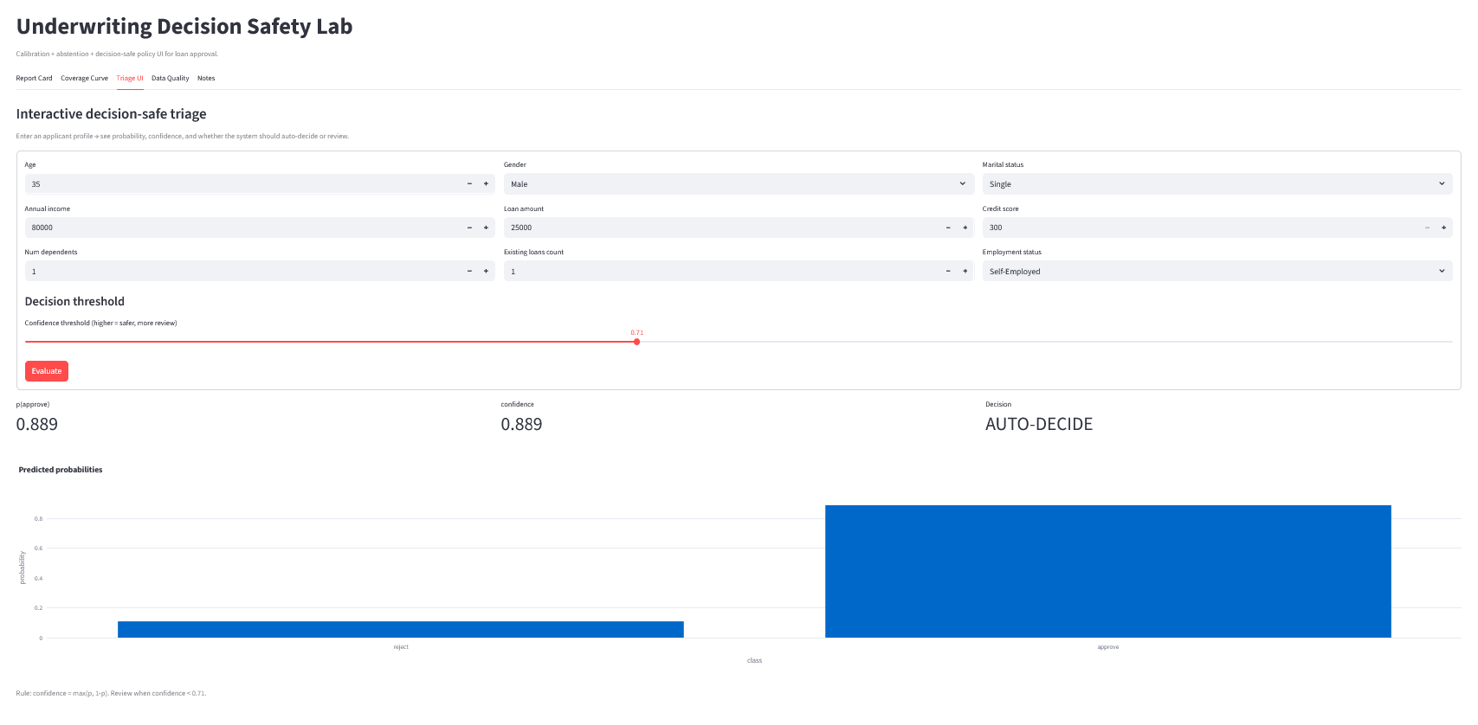Open the Coverage Curve tab
This screenshot has width=1478, height=725.
pos(84,79)
